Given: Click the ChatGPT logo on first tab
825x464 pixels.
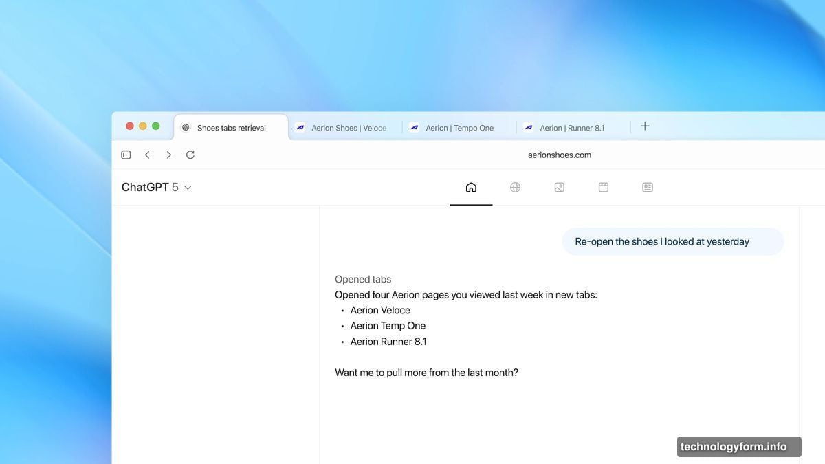Looking at the screenshot, I should [186, 128].
